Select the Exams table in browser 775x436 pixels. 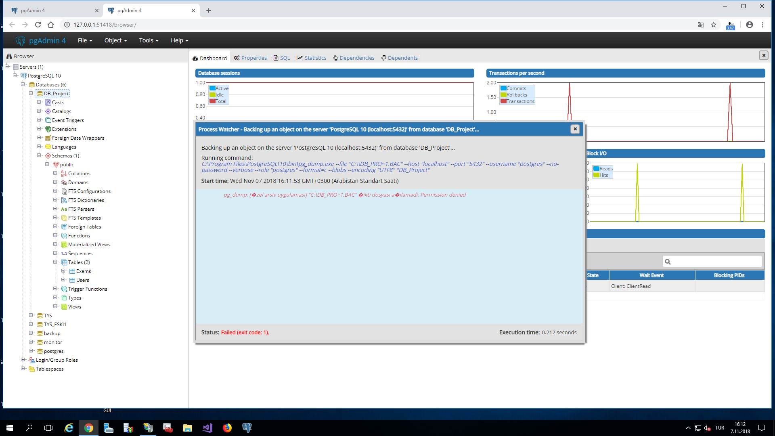tap(83, 271)
